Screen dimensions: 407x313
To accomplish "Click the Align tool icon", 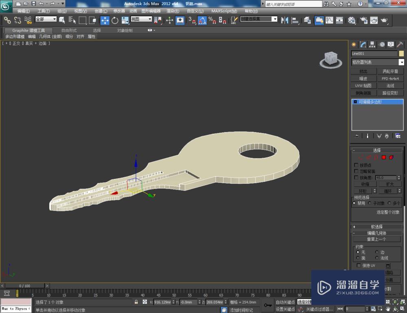I will tap(295, 20).
